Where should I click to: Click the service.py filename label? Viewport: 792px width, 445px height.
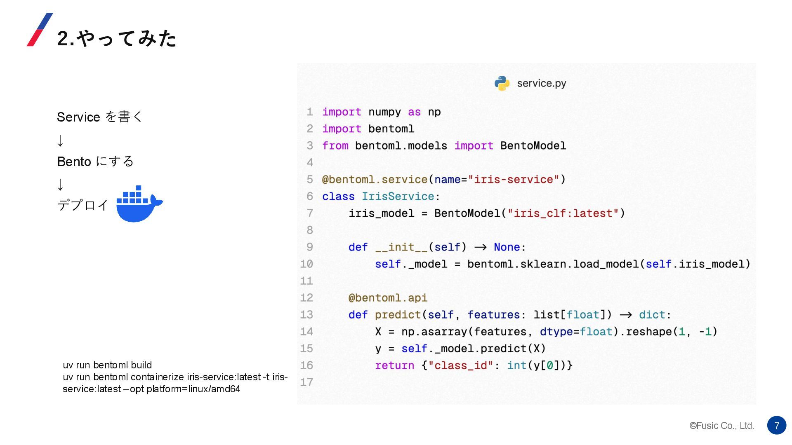(541, 83)
